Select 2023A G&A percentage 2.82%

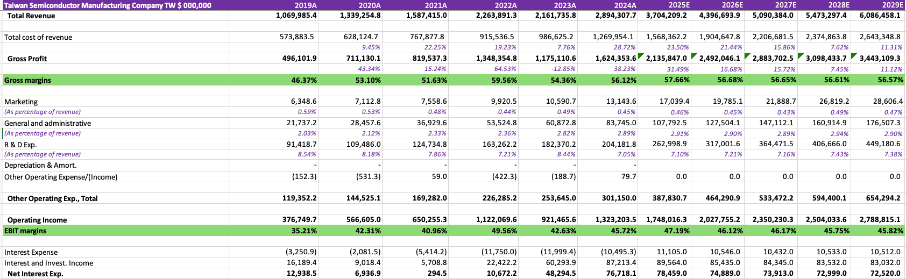[567, 133]
